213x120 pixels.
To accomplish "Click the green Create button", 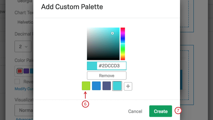I will click(x=161, y=111).
